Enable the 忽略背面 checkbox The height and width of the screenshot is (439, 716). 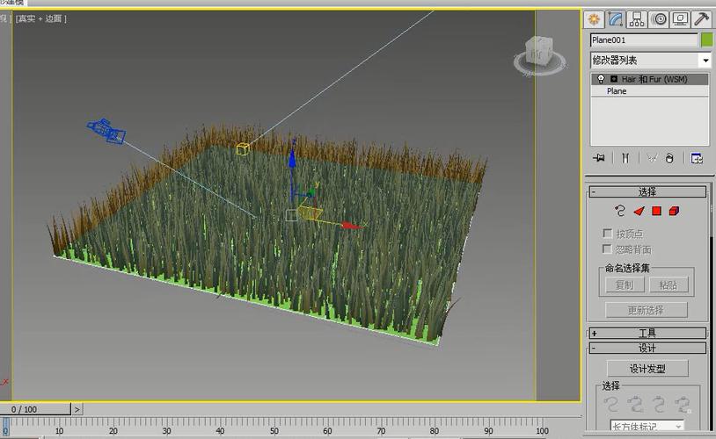coord(607,248)
